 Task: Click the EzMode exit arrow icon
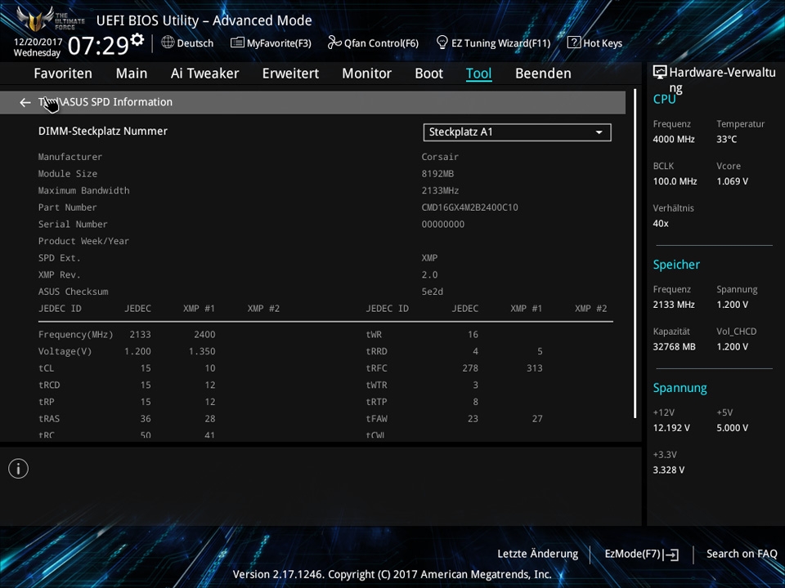[671, 554]
